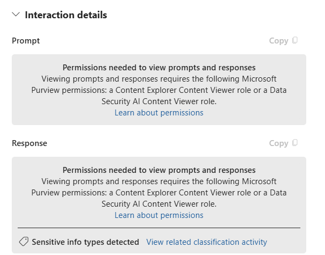Image resolution: width=325 pixels, height=255 pixels.
Task: Click the divider line above sensitive info
Action: tap(159, 228)
